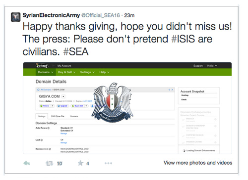Expand the Domains dropdown menu

(x=46, y=72)
